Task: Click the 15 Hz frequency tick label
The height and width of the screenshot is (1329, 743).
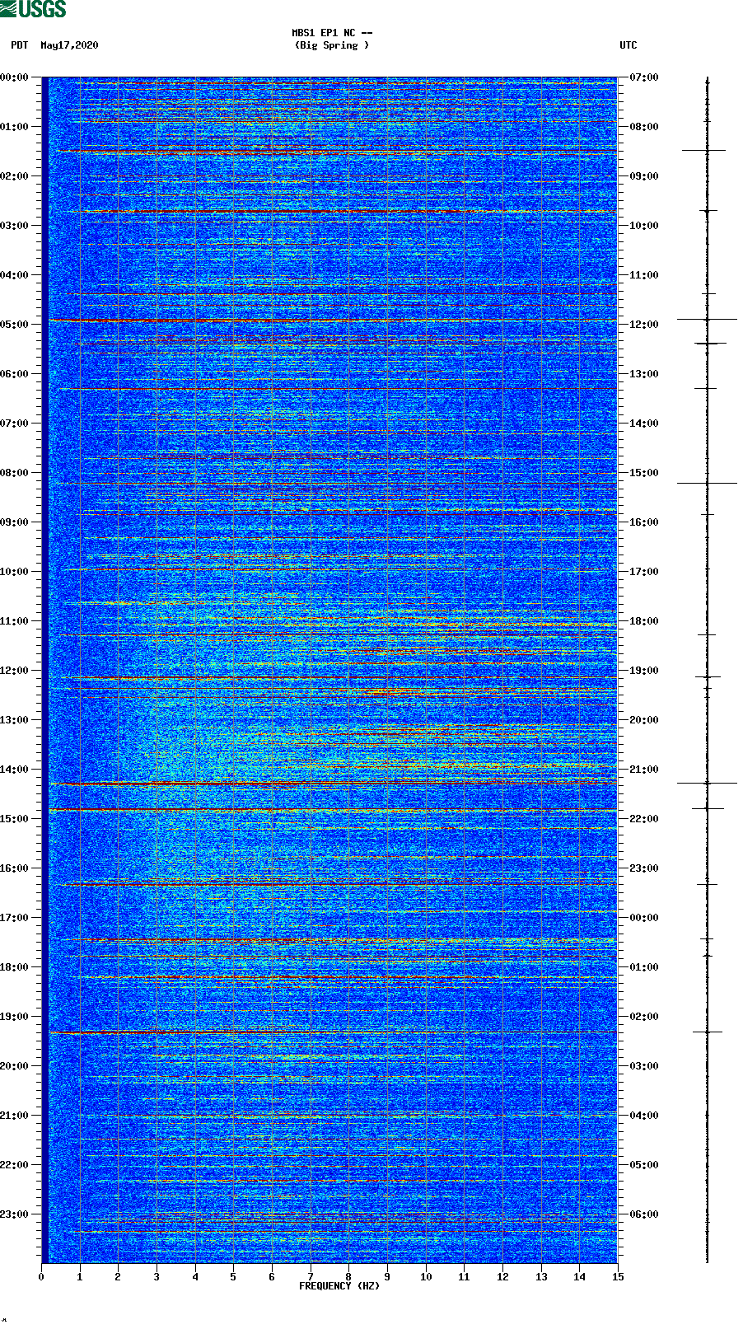Action: 618,1277
